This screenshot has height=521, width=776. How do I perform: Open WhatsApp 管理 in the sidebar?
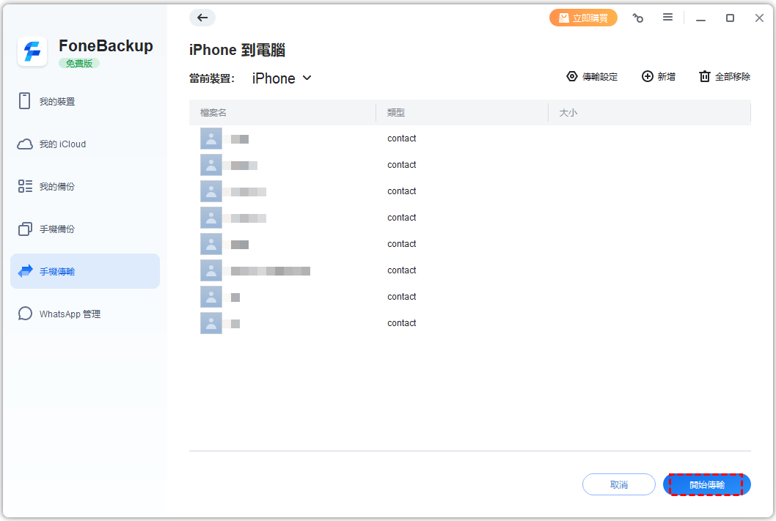tap(85, 314)
